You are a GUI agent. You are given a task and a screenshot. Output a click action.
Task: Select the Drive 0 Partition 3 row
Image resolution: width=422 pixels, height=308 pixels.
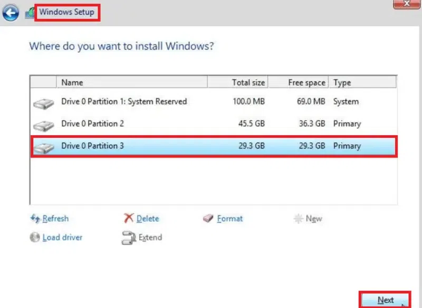pos(214,146)
